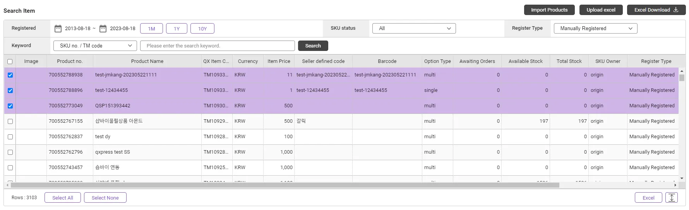
Task: Check the row for product 700552767155
Action: (x=10, y=121)
